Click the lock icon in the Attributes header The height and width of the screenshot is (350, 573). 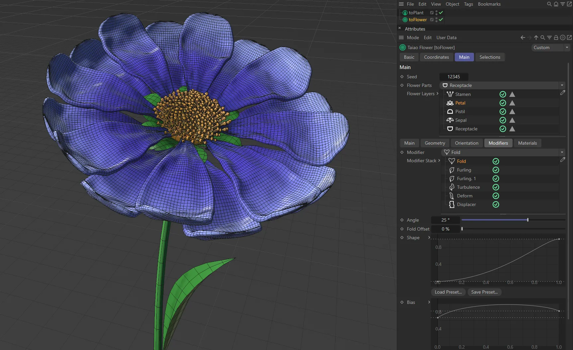(556, 37)
